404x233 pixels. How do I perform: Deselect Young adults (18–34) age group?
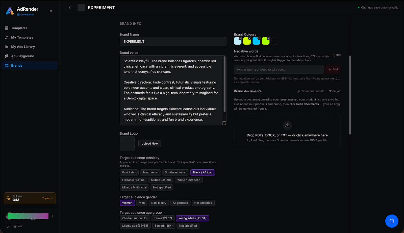(192, 218)
